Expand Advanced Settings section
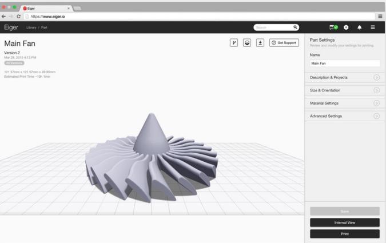Viewport: 386px width, 243px height. 344,116
